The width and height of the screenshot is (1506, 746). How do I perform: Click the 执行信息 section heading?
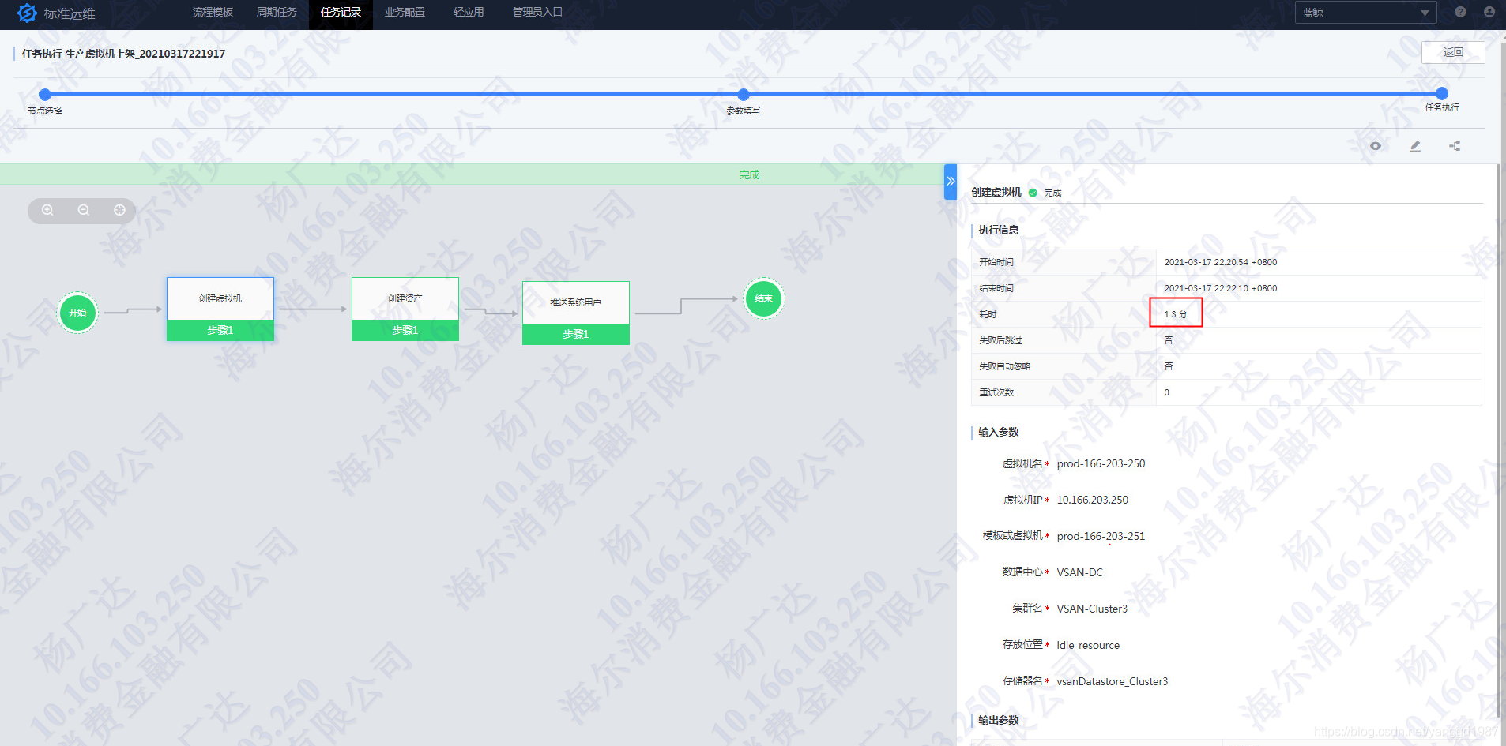tap(999, 230)
